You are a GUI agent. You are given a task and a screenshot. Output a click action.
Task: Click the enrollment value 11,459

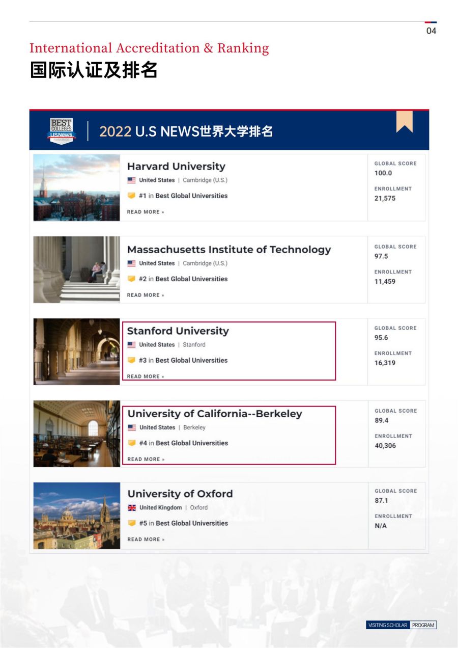coord(385,281)
